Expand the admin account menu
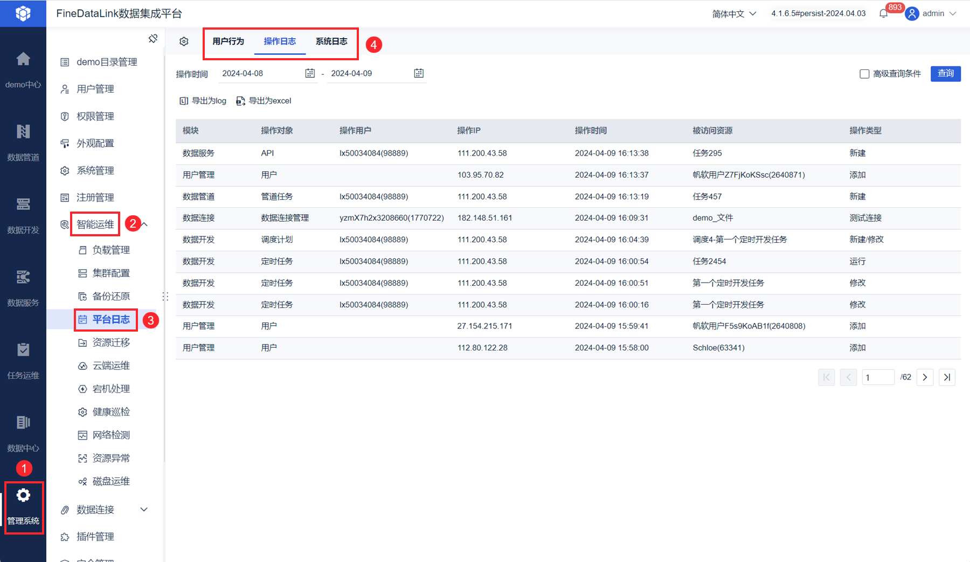Image resolution: width=970 pixels, height=562 pixels. [x=931, y=13]
